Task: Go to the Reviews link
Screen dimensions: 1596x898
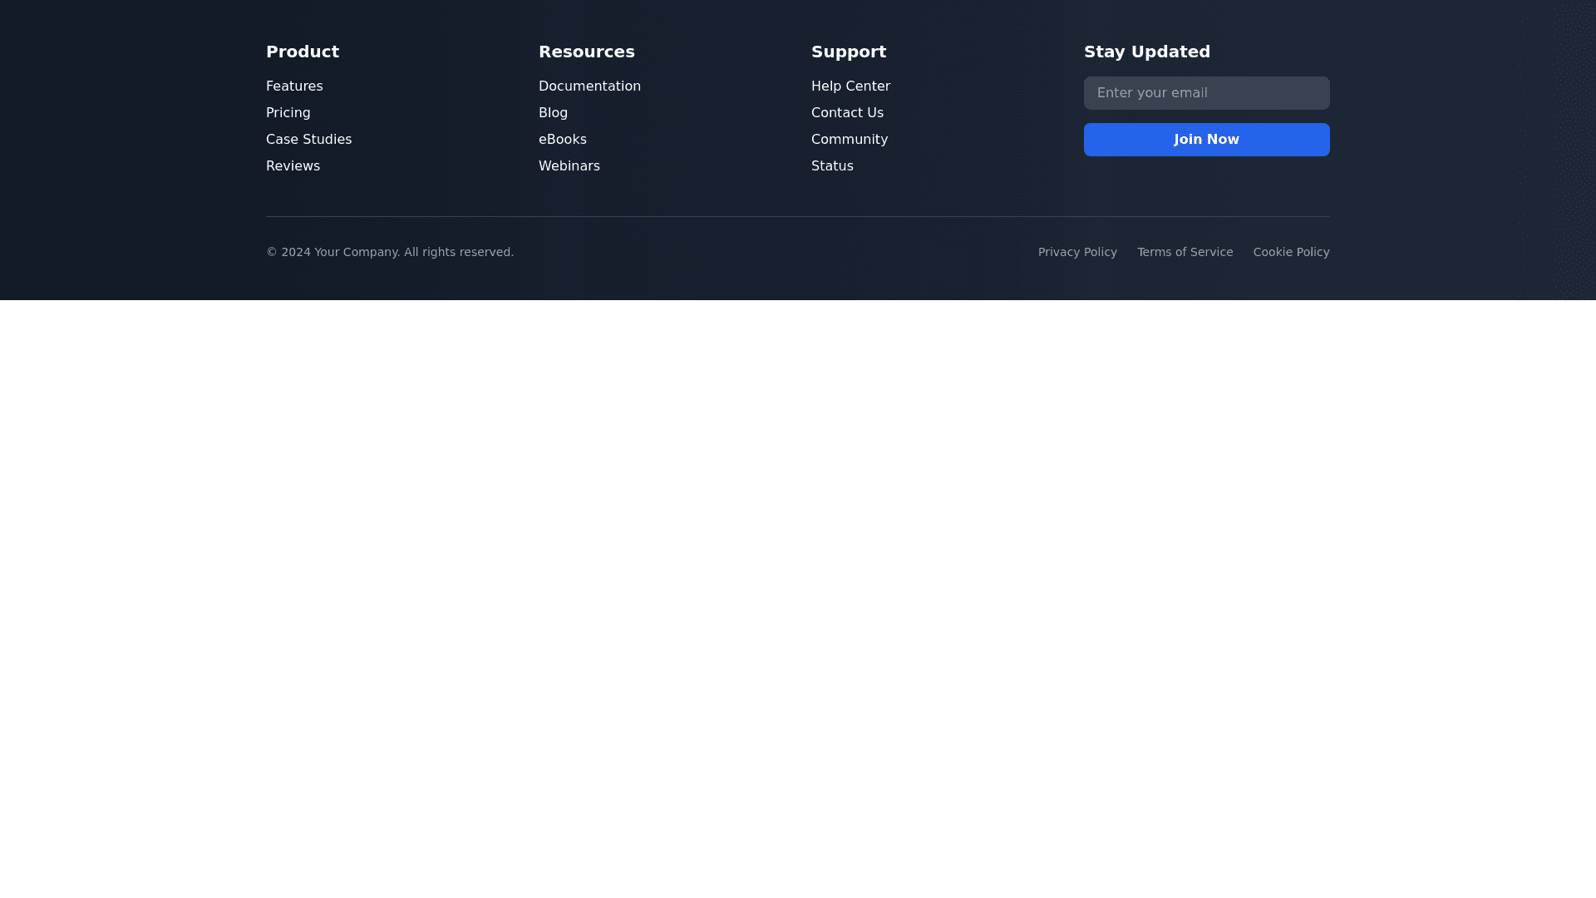Action: [x=293, y=166]
